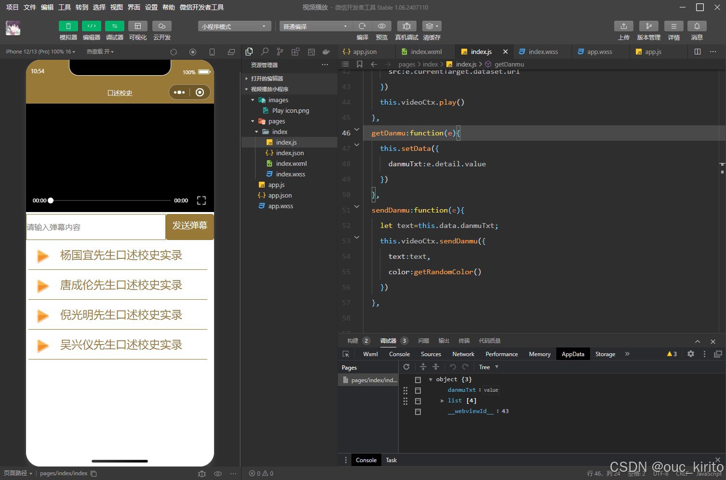Open the Visualization (可视化) tool
The width and height of the screenshot is (726, 480).
pos(138,26)
